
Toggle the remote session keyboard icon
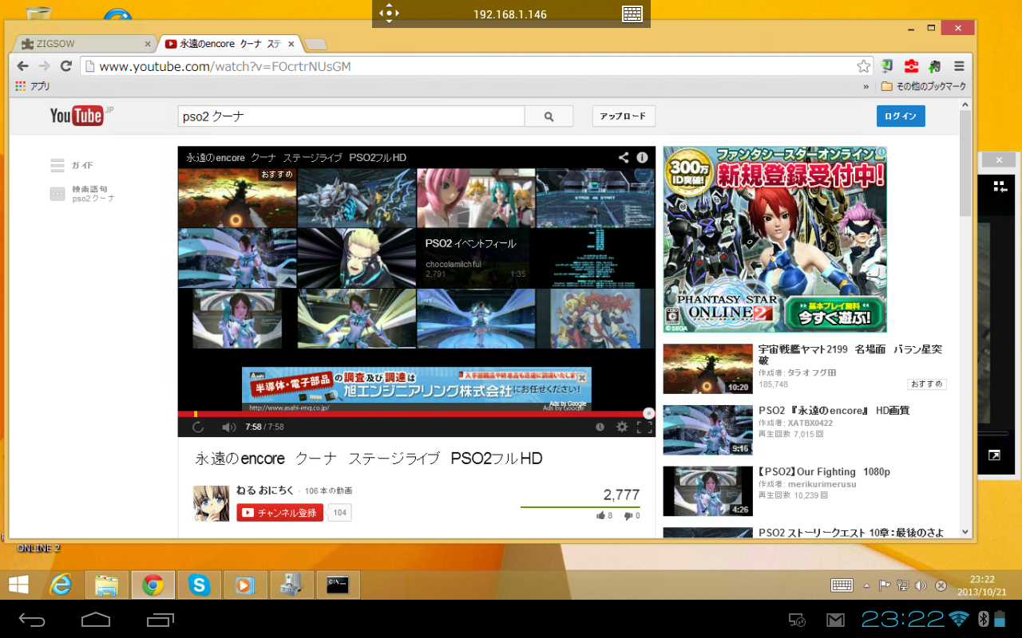tap(632, 14)
